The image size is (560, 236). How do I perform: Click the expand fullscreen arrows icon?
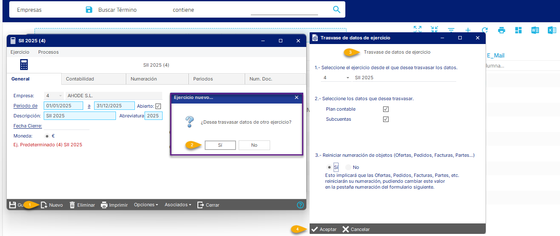point(417,30)
